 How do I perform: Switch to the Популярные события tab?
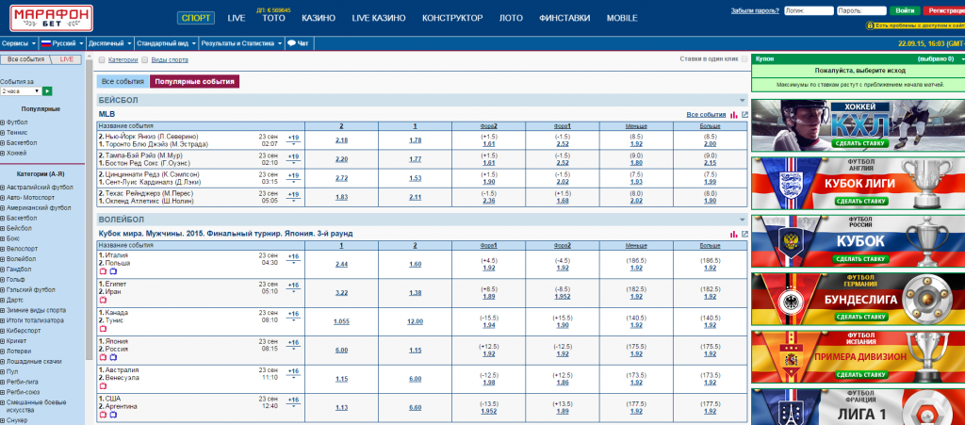(194, 81)
